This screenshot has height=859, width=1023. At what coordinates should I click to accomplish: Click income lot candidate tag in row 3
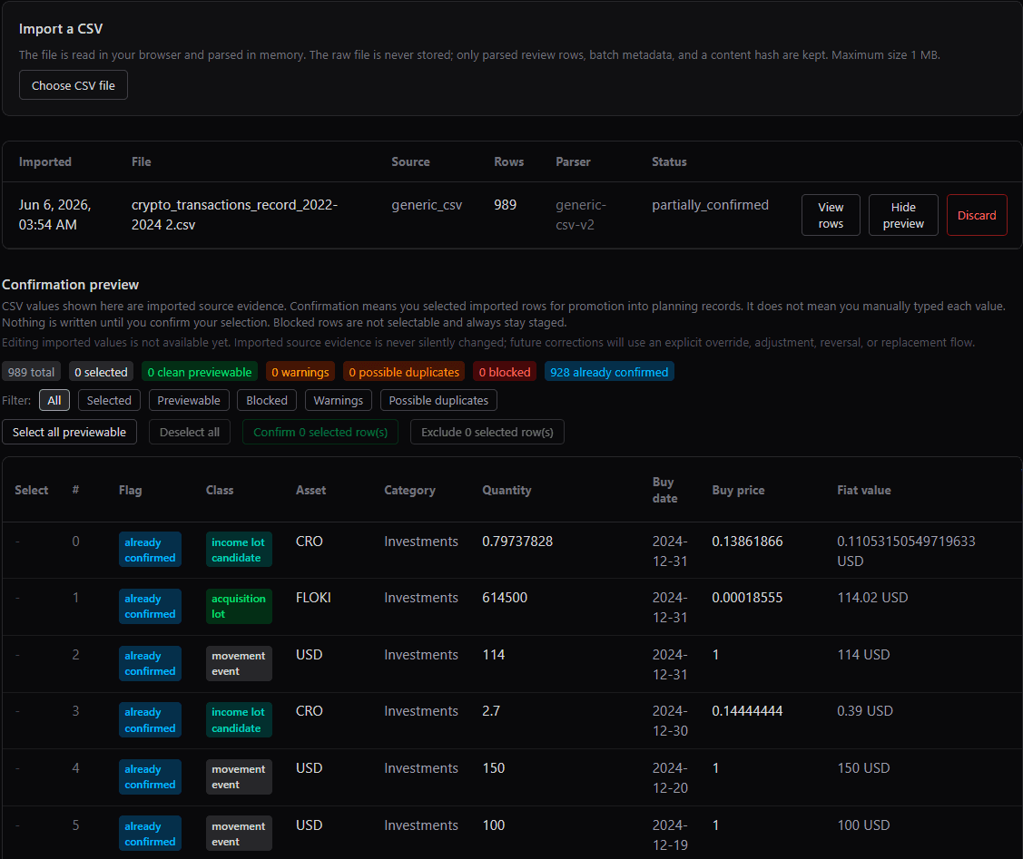coord(239,719)
